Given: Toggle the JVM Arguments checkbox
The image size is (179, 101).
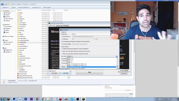Looking at the screenshot, I should pos(62,63).
